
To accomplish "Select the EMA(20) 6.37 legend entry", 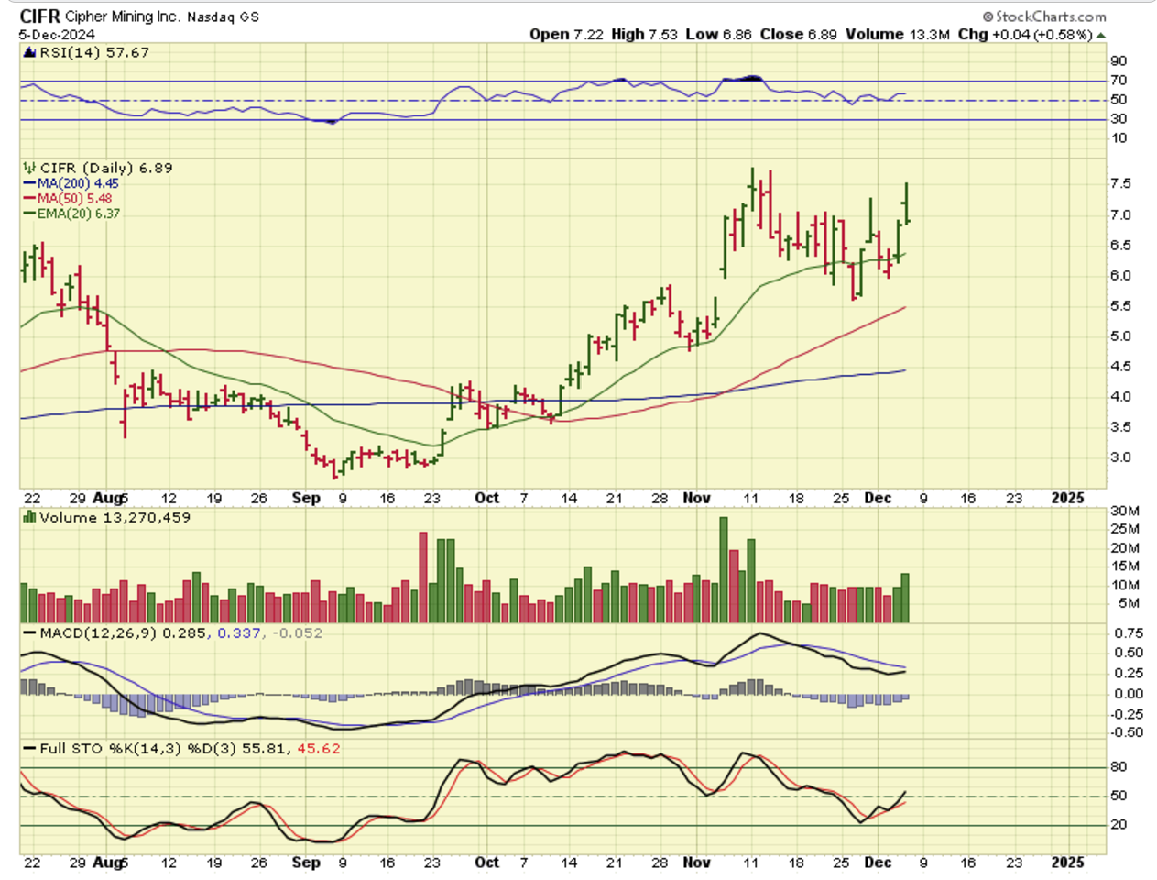I will [x=72, y=214].
